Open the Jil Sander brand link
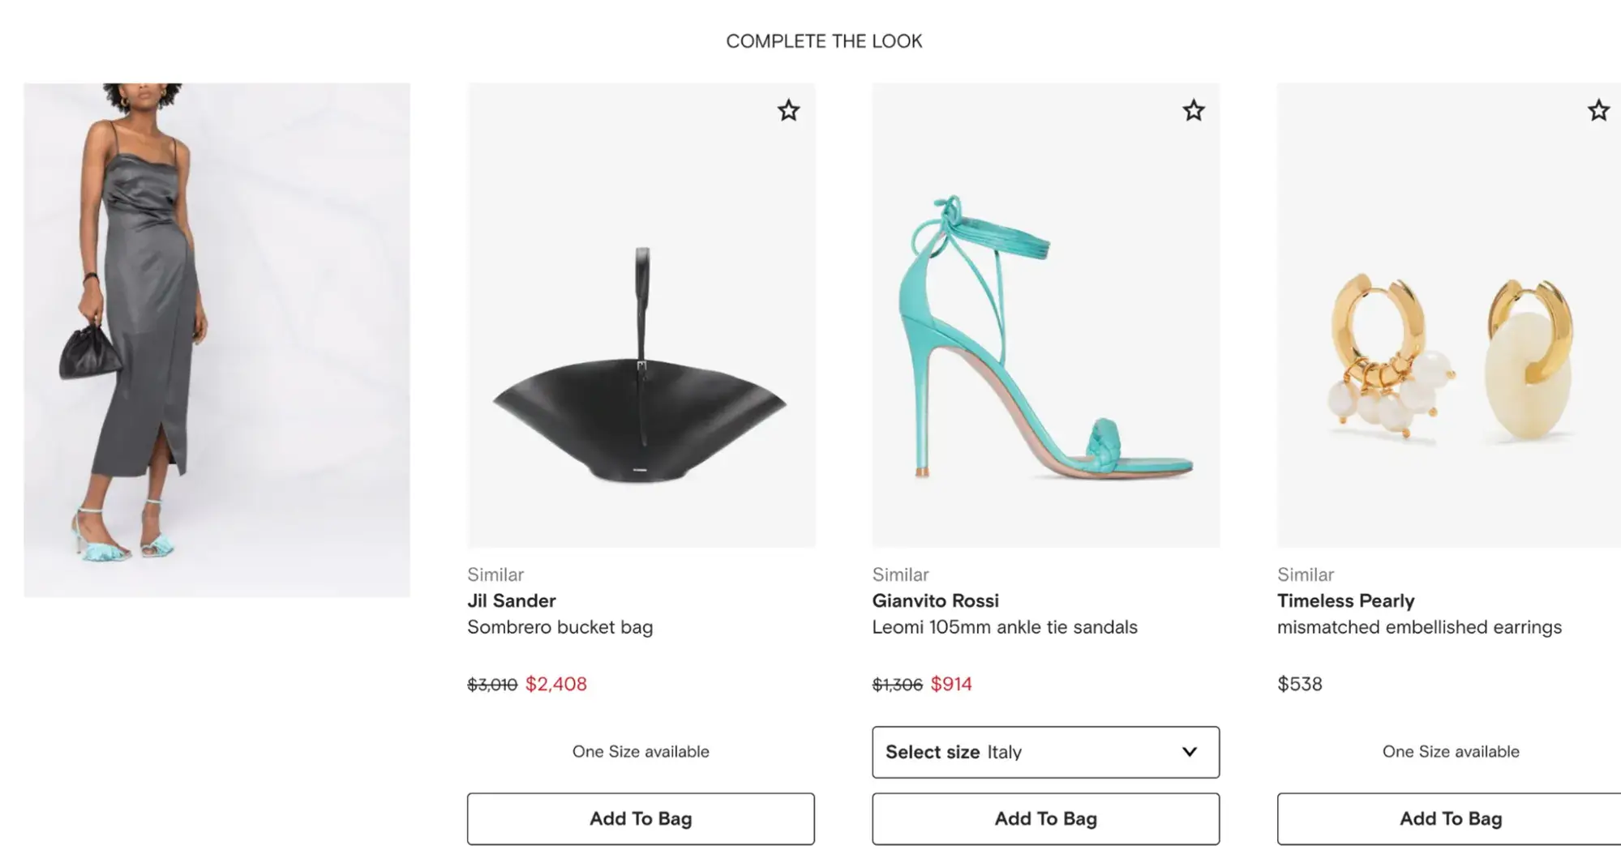1621x858 pixels. [512, 601]
